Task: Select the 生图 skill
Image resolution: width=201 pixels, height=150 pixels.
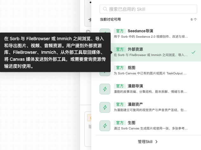Action: [148, 126]
